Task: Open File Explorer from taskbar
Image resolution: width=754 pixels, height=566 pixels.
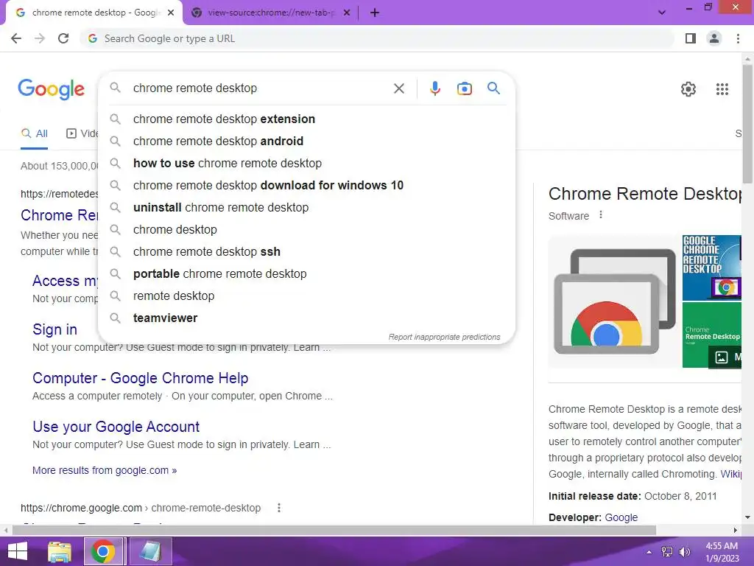Action: pos(60,551)
